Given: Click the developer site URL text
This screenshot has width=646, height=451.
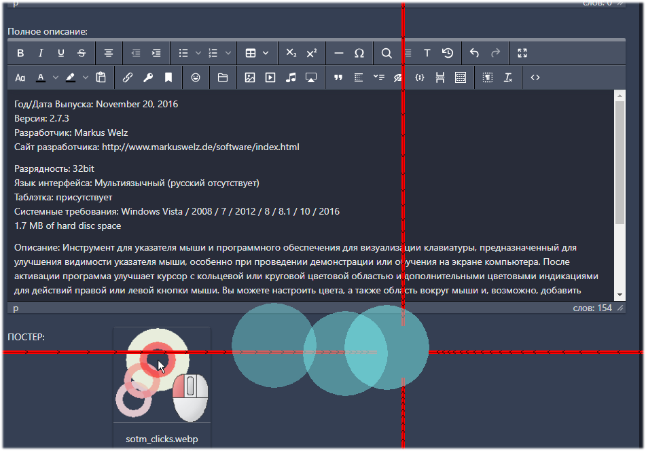Looking at the screenshot, I should (200, 147).
